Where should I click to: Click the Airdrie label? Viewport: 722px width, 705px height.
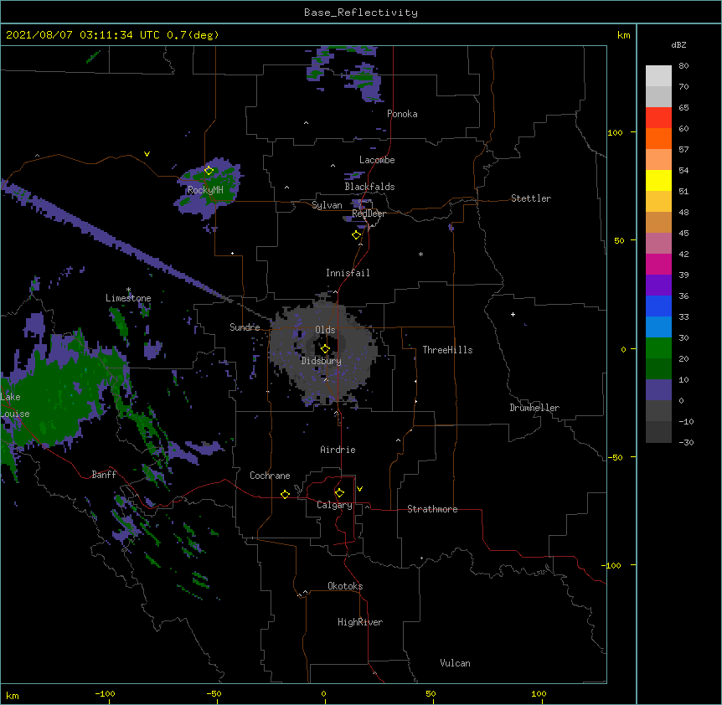338,450
